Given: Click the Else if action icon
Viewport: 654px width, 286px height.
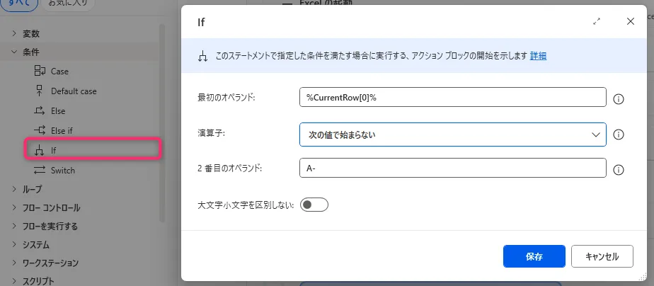Looking at the screenshot, I should point(40,131).
